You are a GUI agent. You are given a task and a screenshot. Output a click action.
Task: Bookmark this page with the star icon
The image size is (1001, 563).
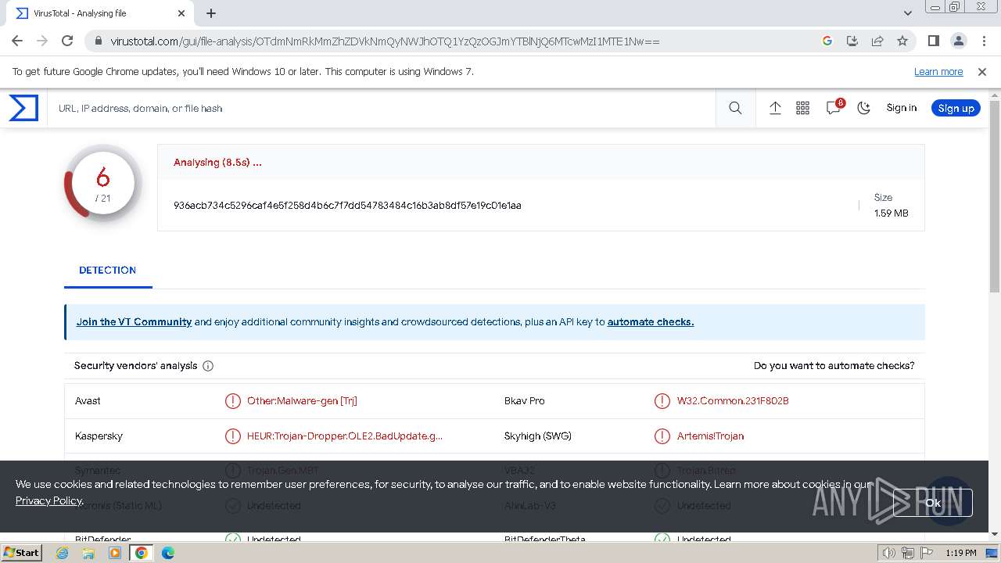pos(902,41)
